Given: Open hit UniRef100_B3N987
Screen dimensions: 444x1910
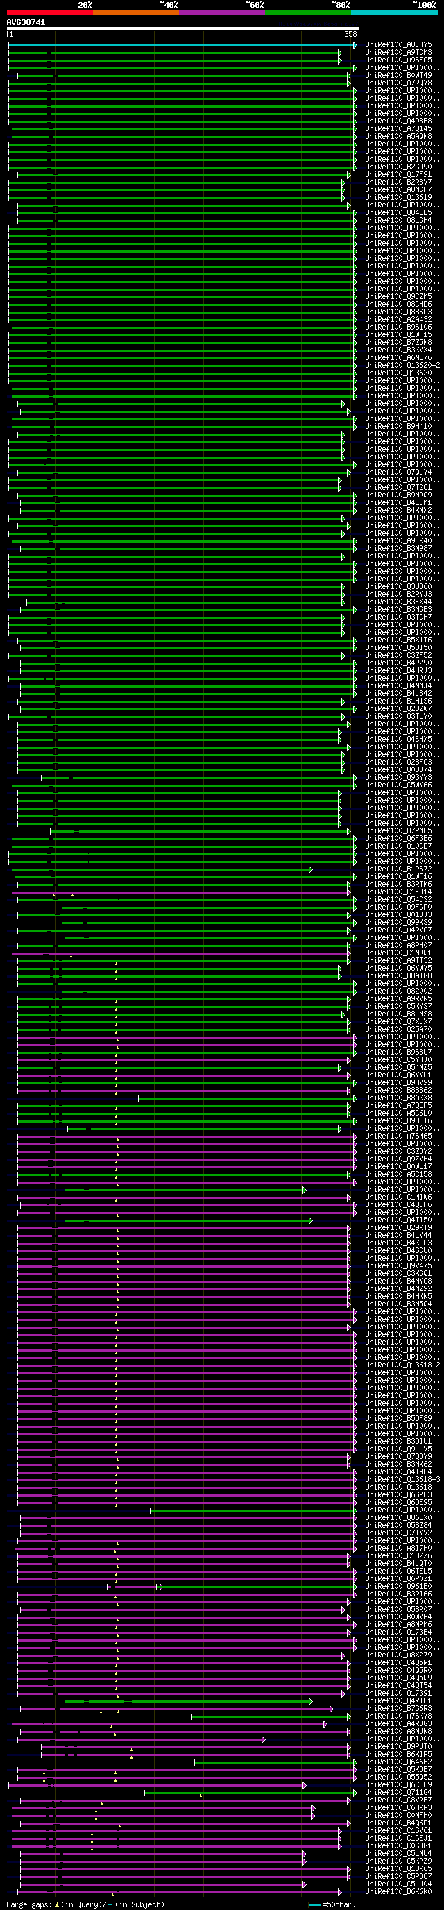Looking at the screenshot, I should click(398, 548).
